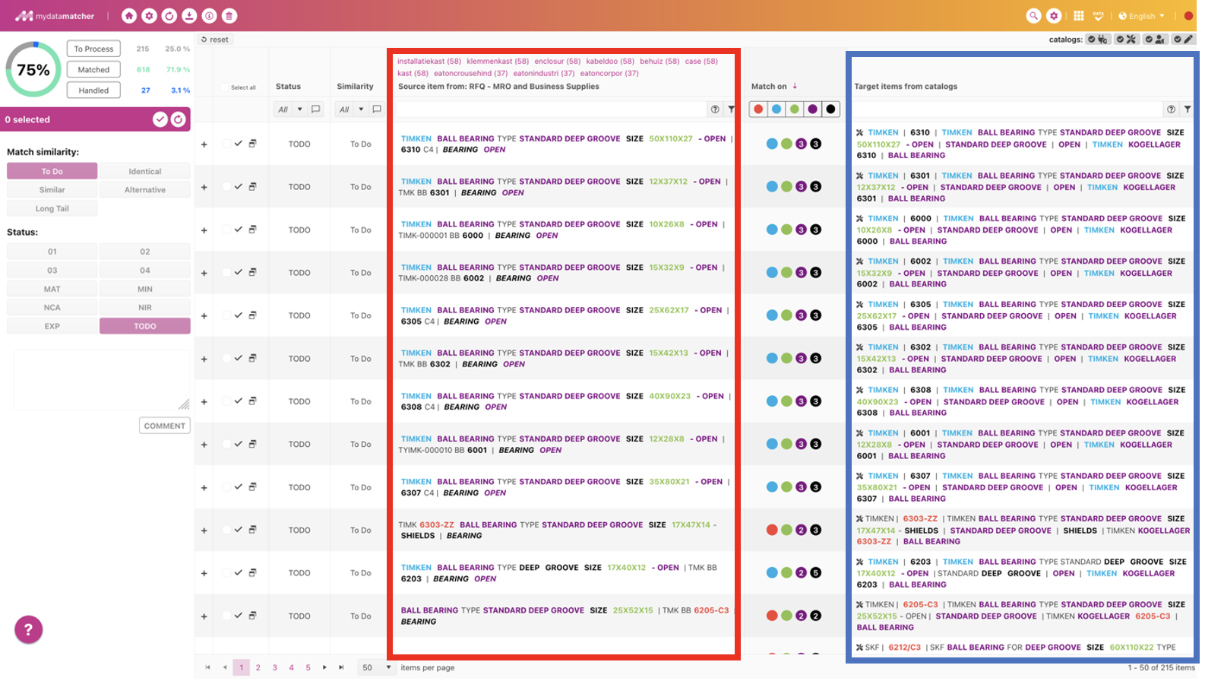The image size is (1205, 681).
Task: Select the red Match on color circle
Action: coord(758,109)
